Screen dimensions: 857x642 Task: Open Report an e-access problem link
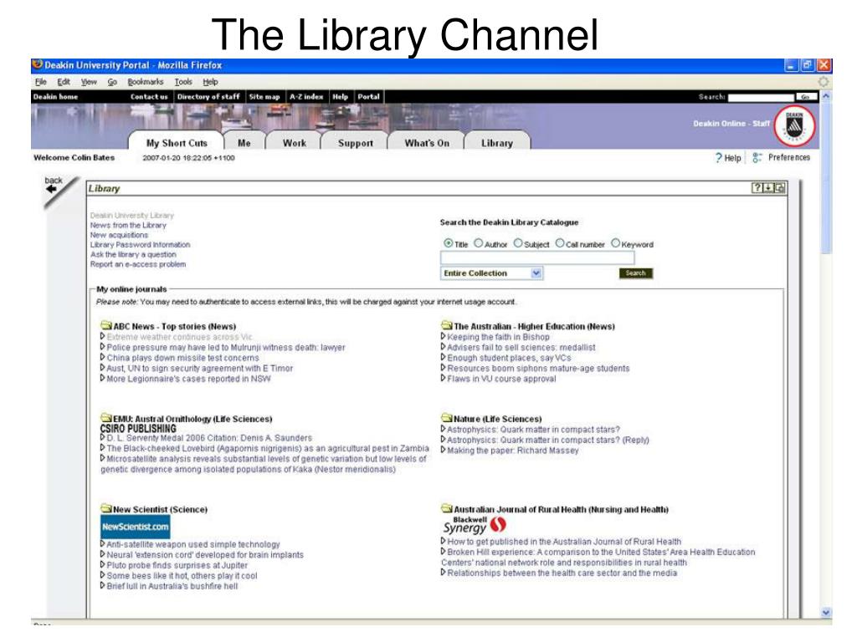click(x=138, y=264)
